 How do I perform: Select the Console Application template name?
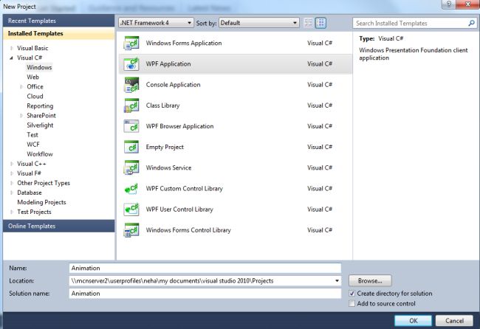point(174,85)
